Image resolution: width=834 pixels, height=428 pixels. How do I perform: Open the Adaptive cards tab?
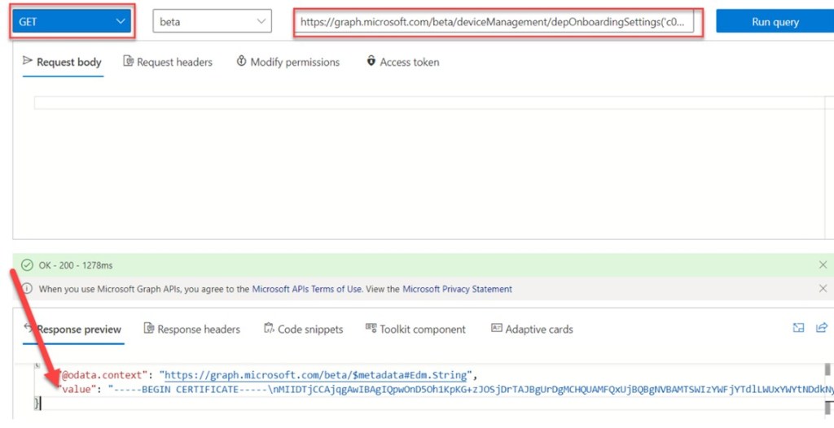coord(532,330)
